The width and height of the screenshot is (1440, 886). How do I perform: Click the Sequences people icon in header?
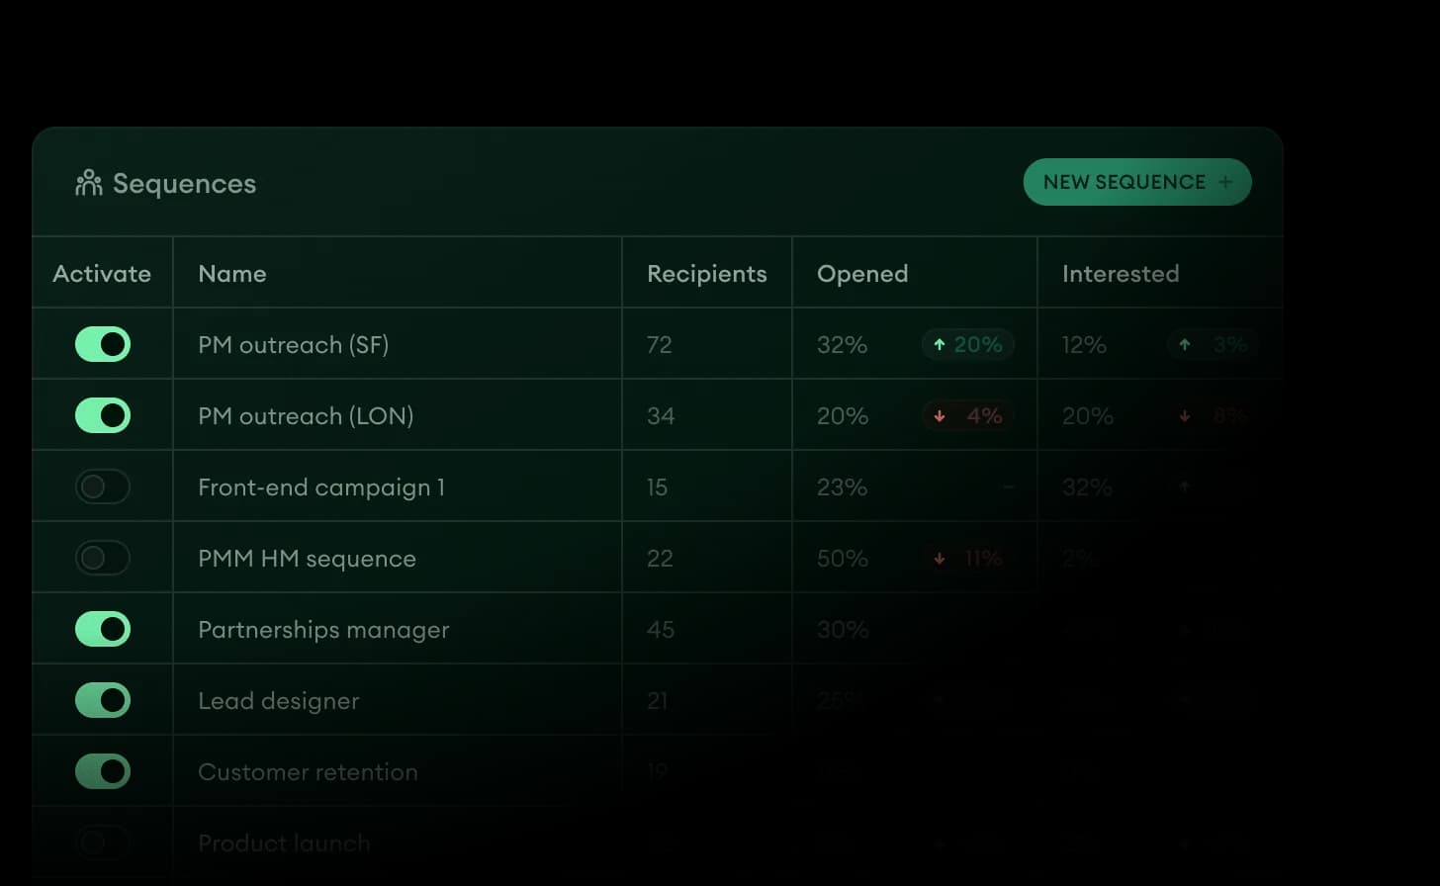click(x=89, y=182)
